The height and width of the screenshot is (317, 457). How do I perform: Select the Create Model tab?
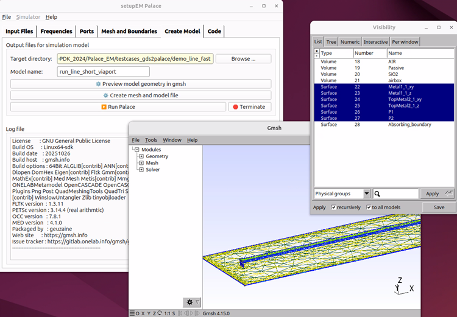pyautogui.click(x=182, y=31)
